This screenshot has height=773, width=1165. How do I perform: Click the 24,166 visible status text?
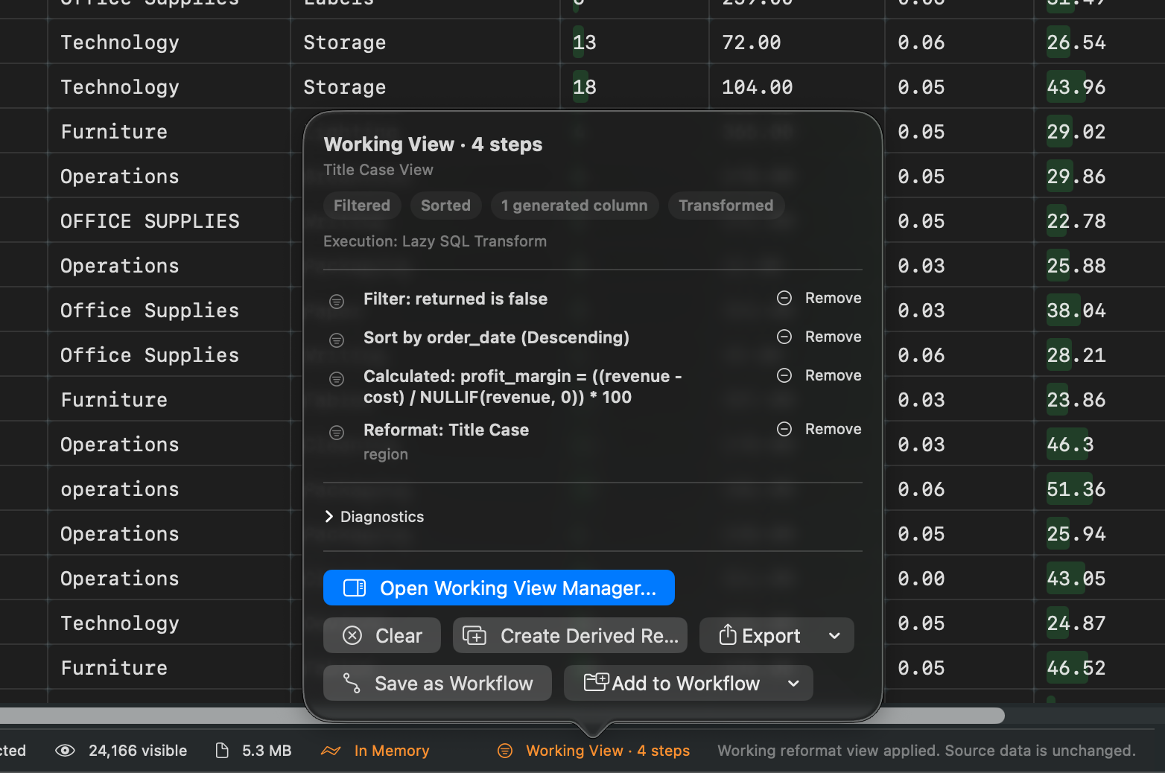[138, 751]
